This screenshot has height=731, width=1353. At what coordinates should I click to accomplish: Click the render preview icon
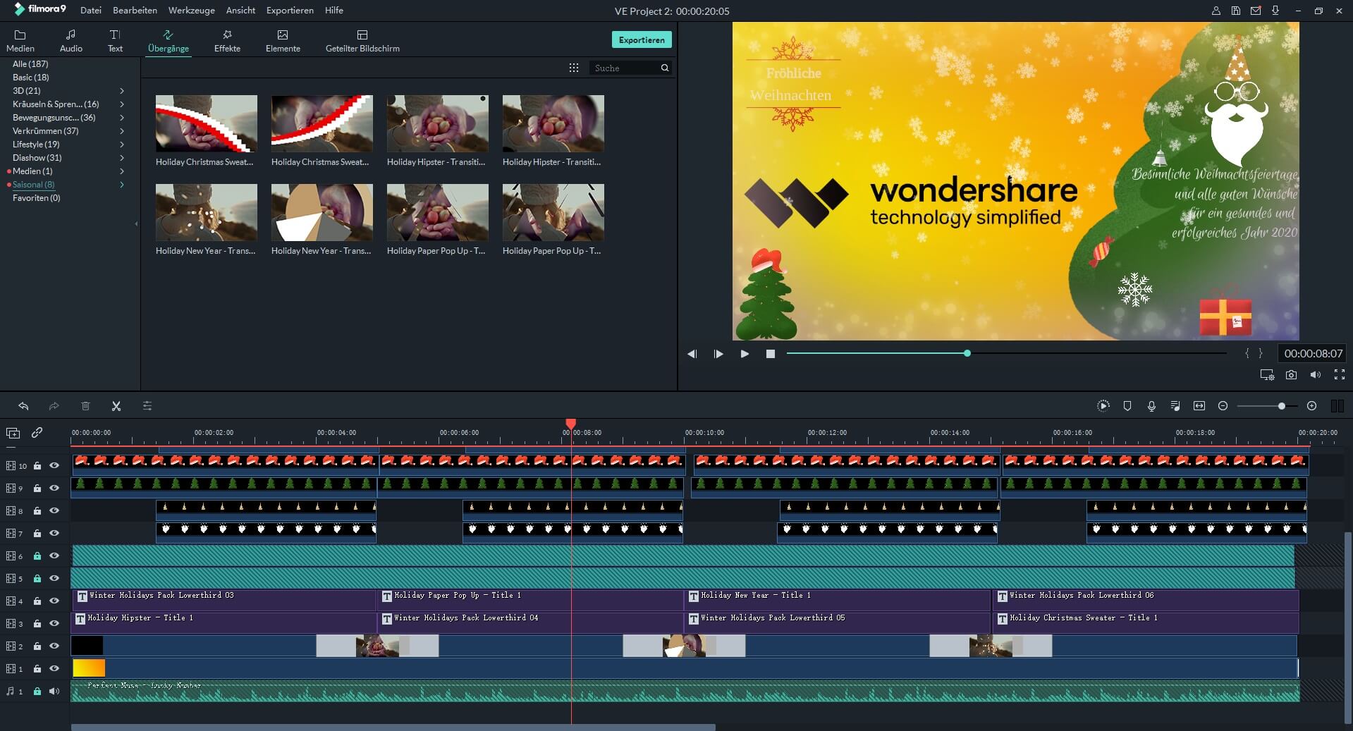tap(1103, 405)
